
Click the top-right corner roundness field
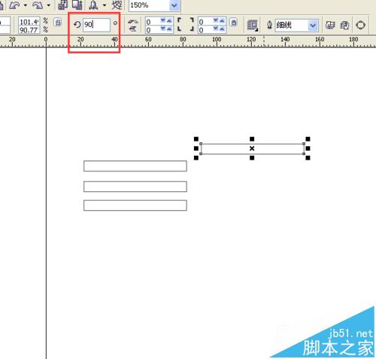pos(205,22)
